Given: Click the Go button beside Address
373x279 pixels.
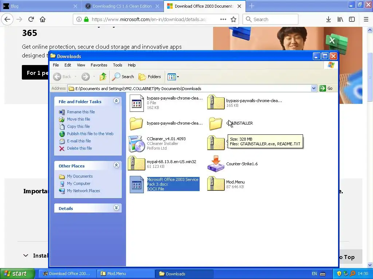Looking at the screenshot, I should click(326, 89).
